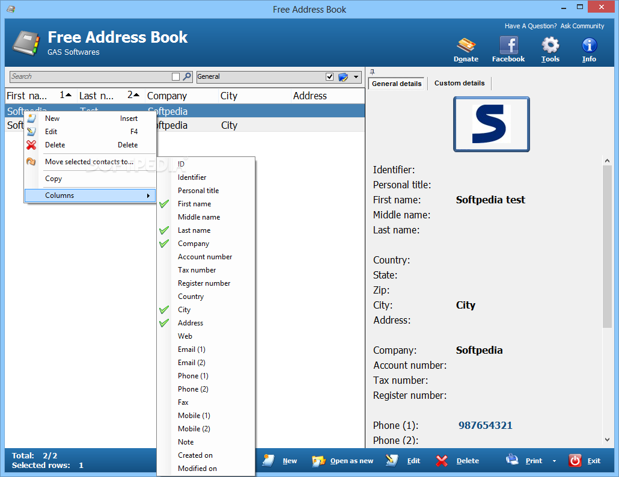Enable the Phone (1) column
The height and width of the screenshot is (477, 619).
point(193,376)
